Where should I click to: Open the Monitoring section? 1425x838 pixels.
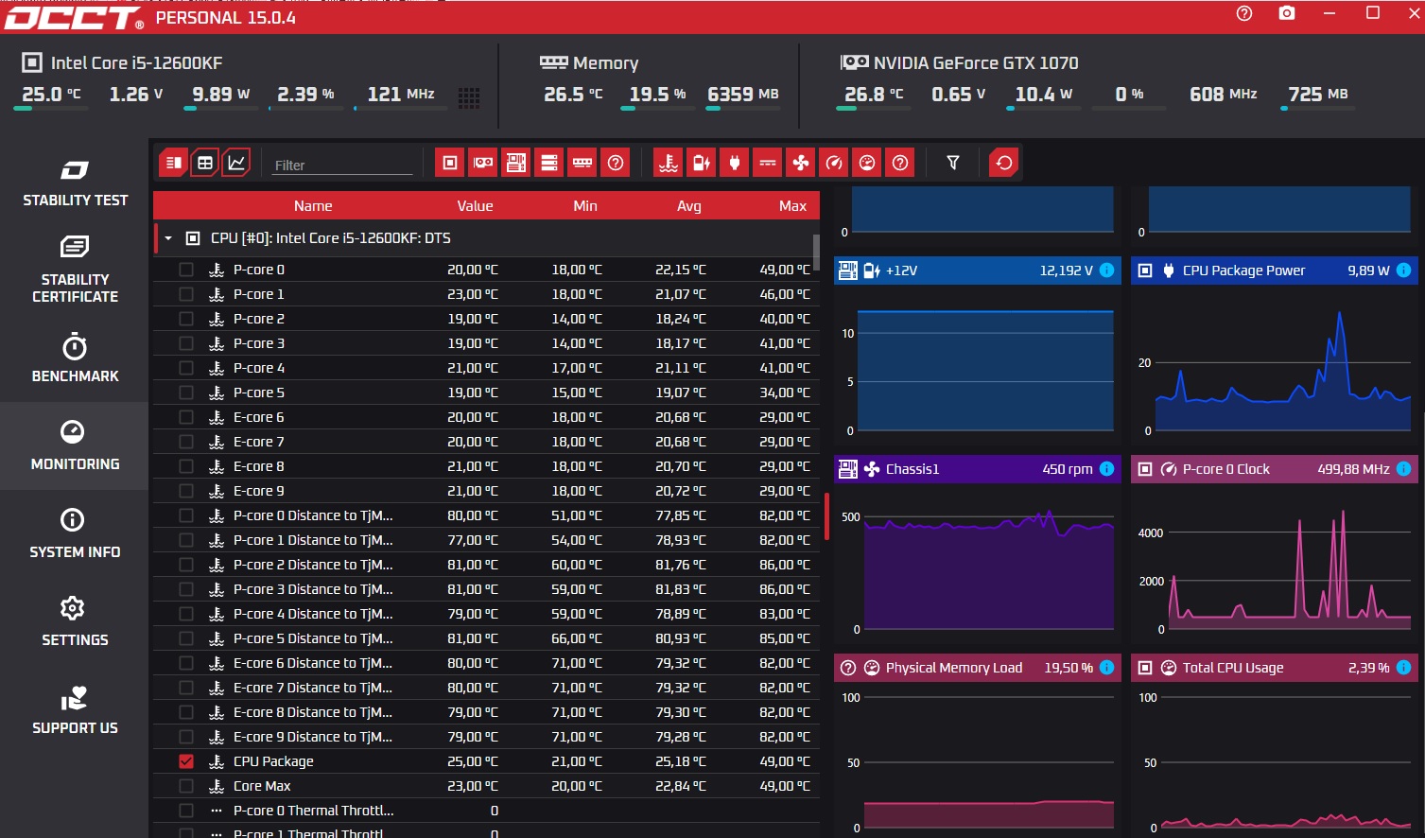(75, 445)
